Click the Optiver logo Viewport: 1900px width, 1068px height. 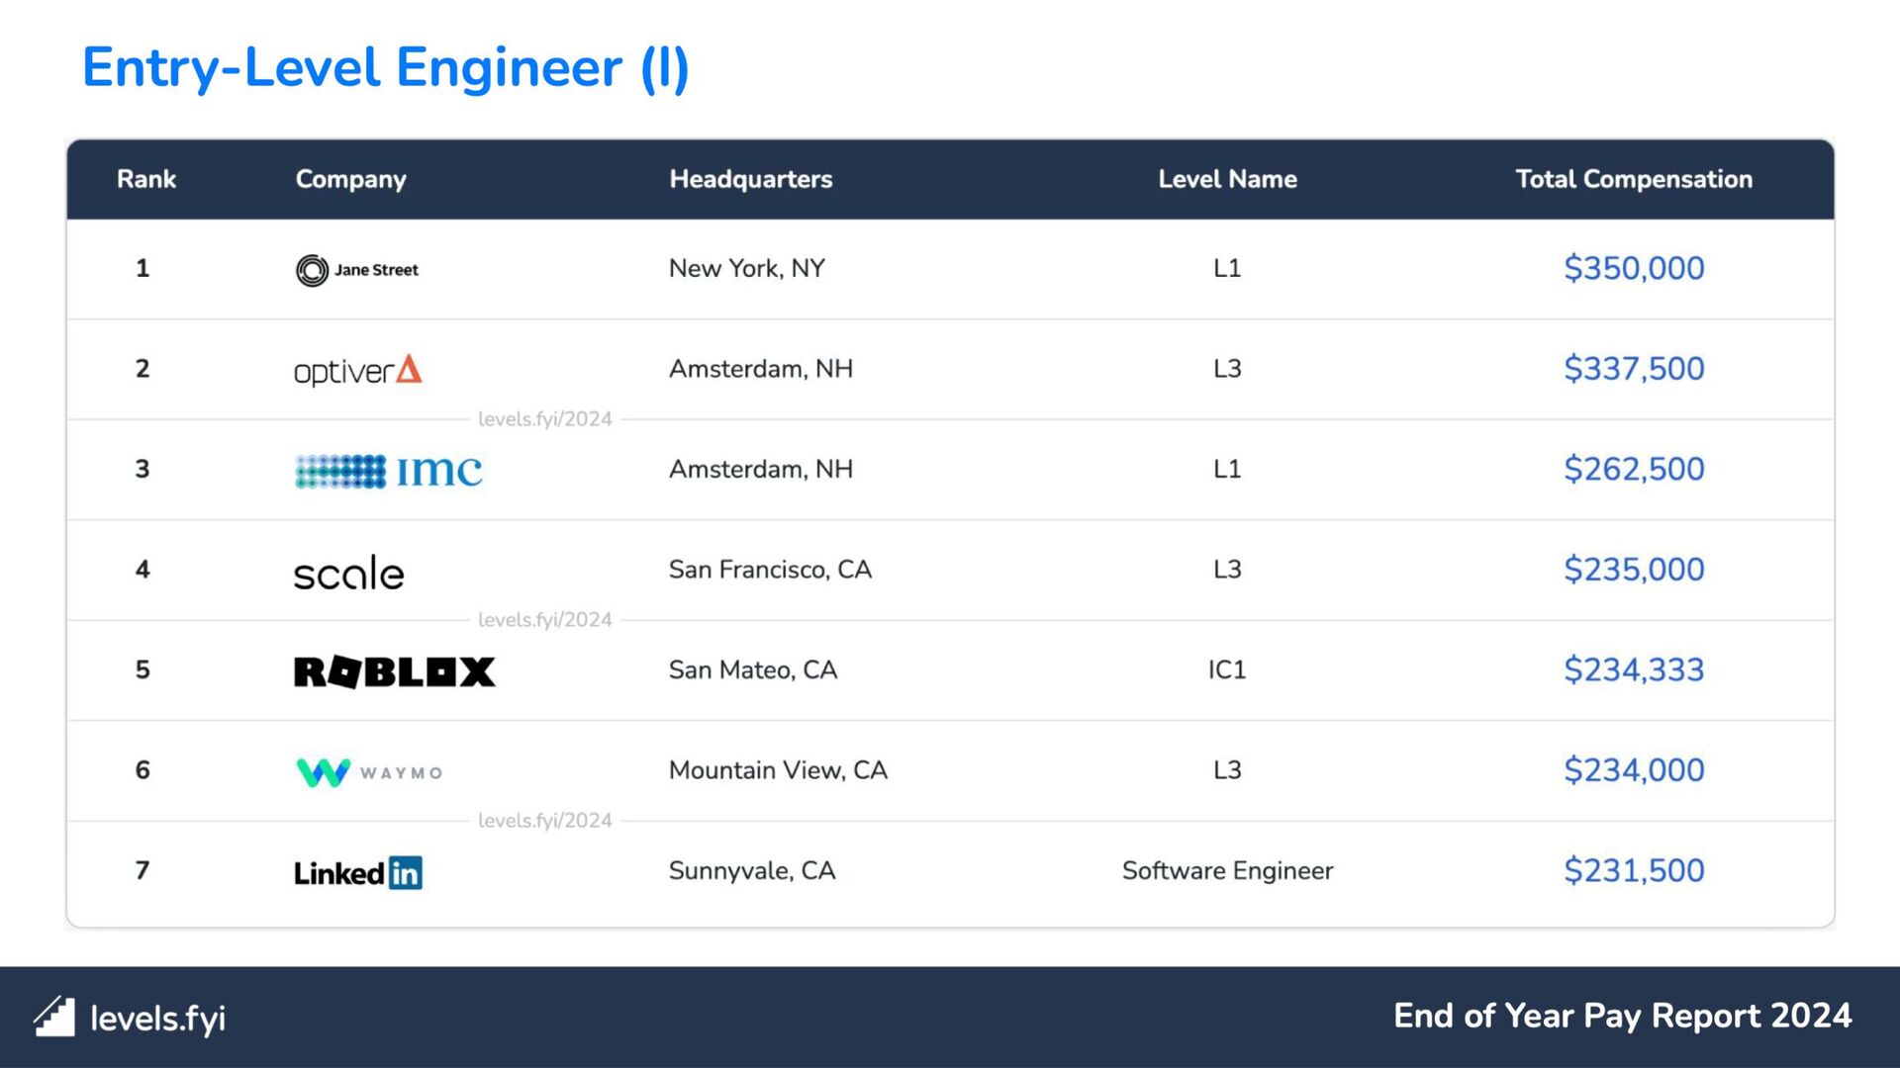pos(358,371)
